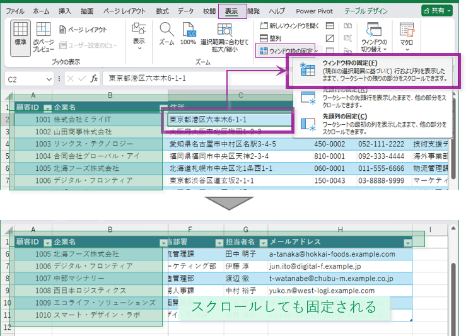Open 顧客ID filter dropdown in upper sheet
Screen dimensions: 466x336
click(47, 108)
